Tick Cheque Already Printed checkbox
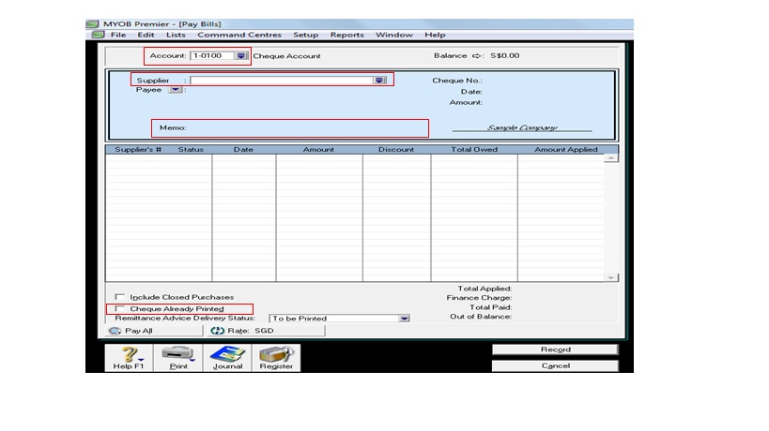Image resolution: width=769 pixels, height=431 pixels. (119, 308)
